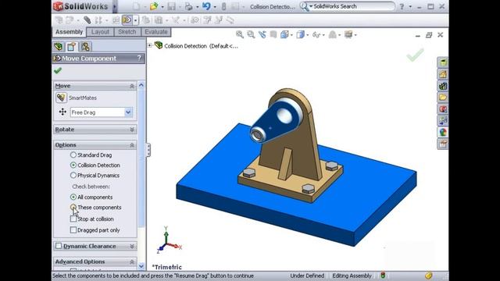Click the Section View icon
This screenshot has width=500, height=281.
coord(273,34)
